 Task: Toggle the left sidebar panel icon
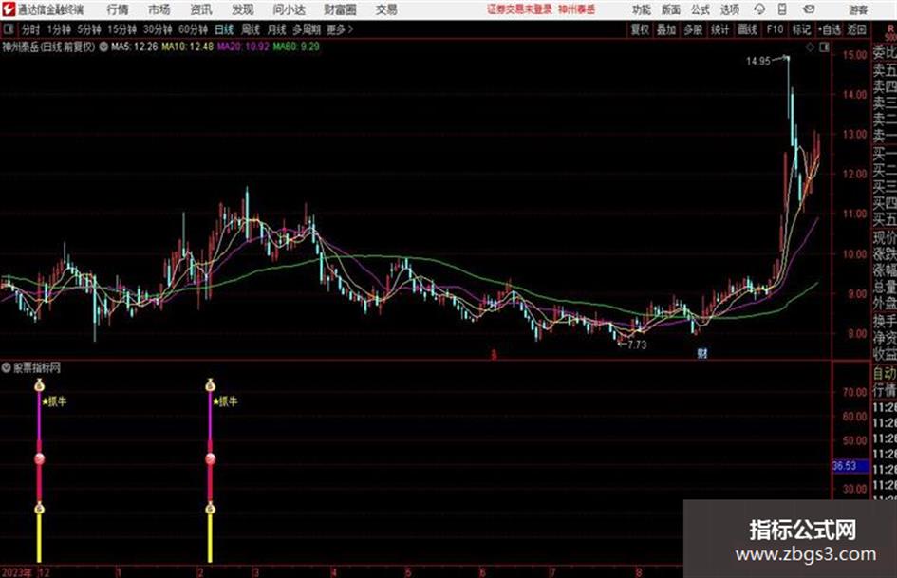pos(8,28)
